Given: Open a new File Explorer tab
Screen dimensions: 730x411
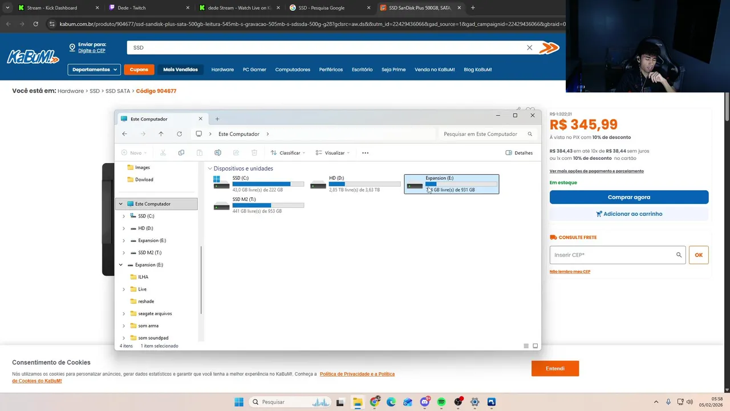Looking at the screenshot, I should click(217, 119).
